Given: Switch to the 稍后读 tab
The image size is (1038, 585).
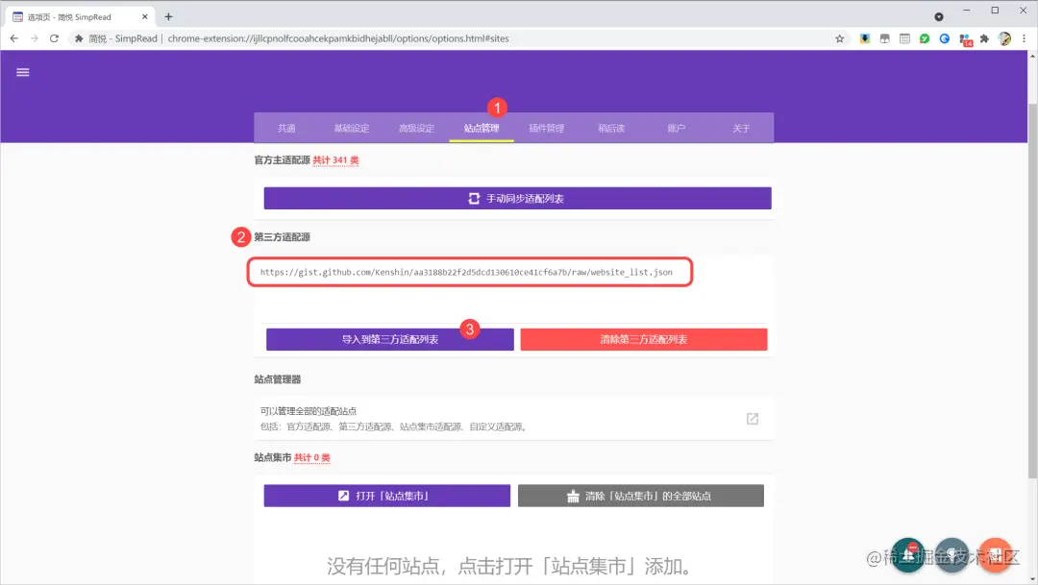Looking at the screenshot, I should click(x=610, y=127).
